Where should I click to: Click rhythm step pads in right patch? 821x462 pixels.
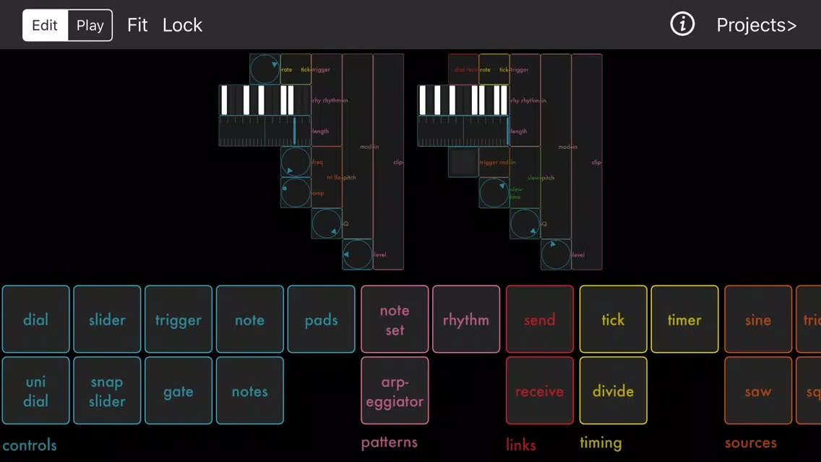point(463,100)
